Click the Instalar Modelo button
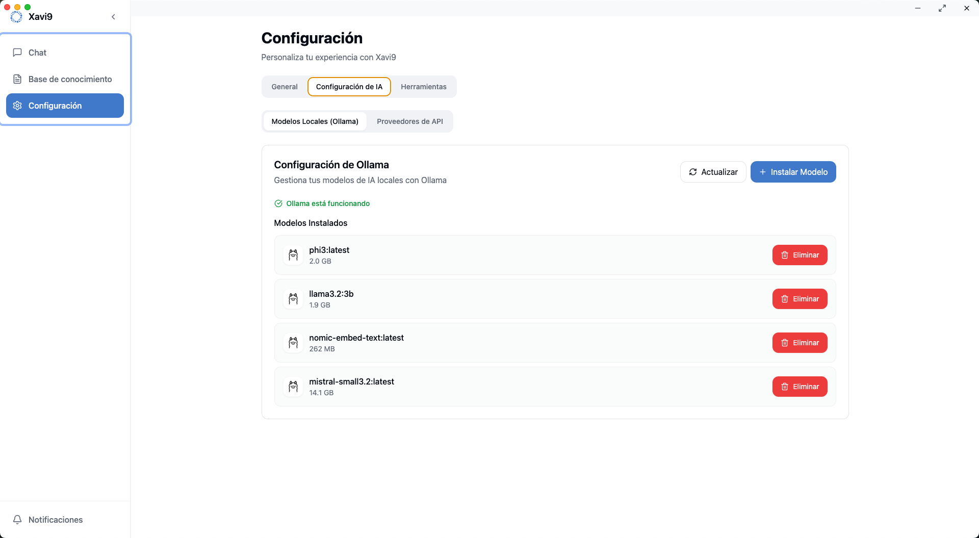 pyautogui.click(x=793, y=172)
